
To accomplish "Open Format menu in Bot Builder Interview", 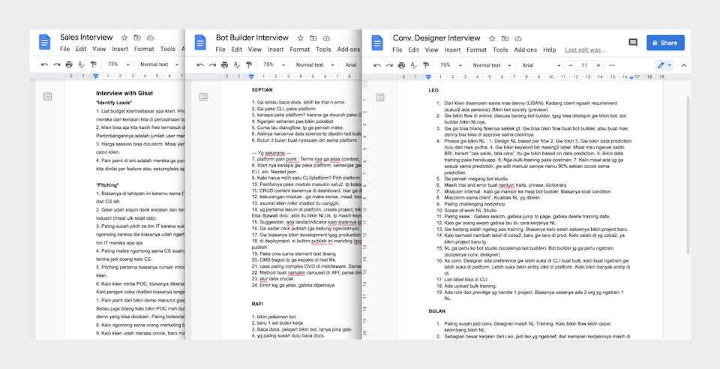I will click(x=300, y=49).
